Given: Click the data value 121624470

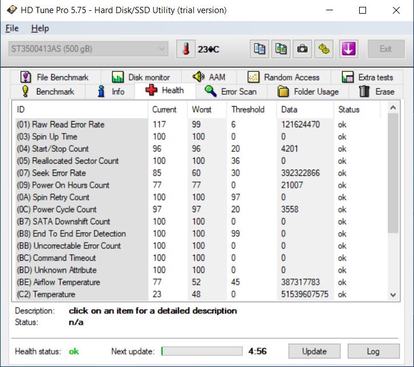Looking at the screenshot, I should tap(300, 124).
